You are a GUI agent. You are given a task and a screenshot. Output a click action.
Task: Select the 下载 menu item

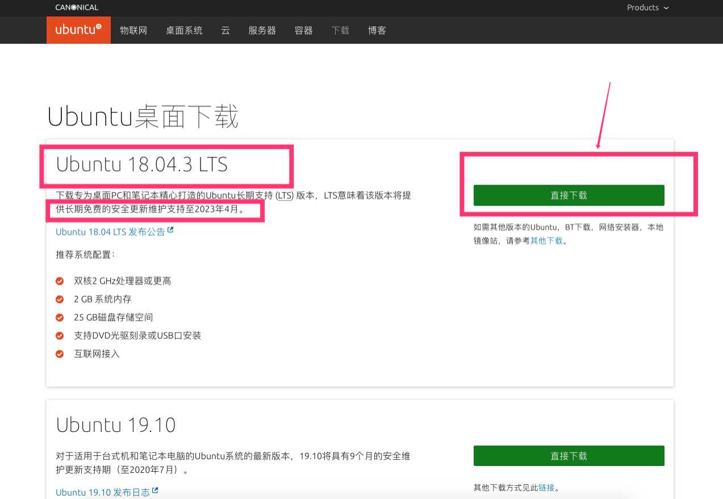(x=341, y=31)
